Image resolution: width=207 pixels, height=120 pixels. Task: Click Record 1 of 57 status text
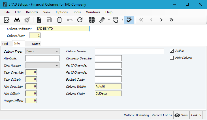[162, 115]
